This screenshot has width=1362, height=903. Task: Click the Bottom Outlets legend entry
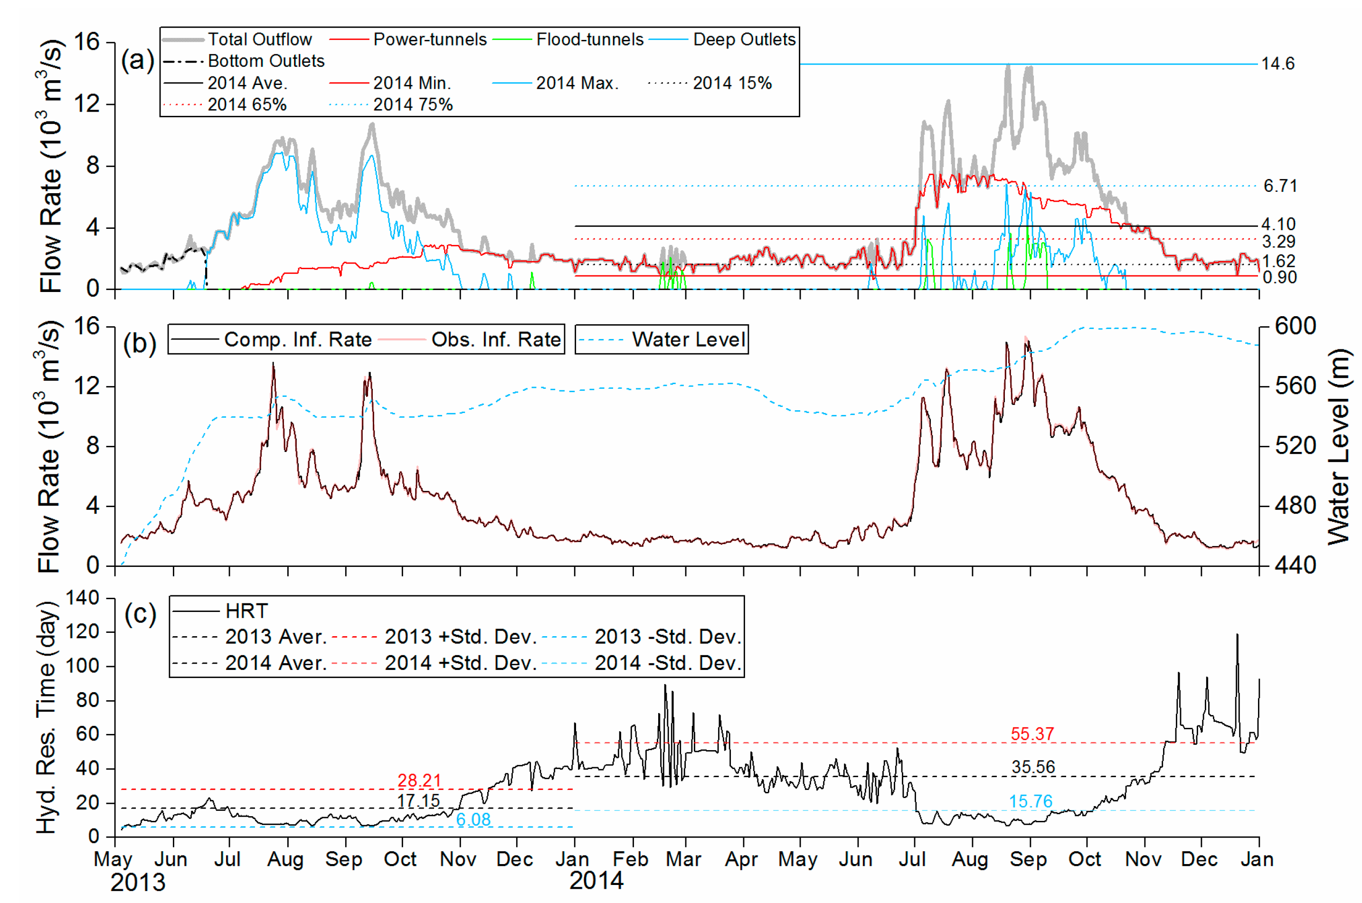coord(265,60)
